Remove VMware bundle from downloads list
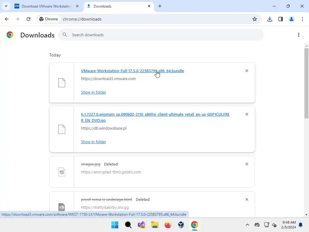Viewport: 309px width, 232px height. tap(247, 71)
